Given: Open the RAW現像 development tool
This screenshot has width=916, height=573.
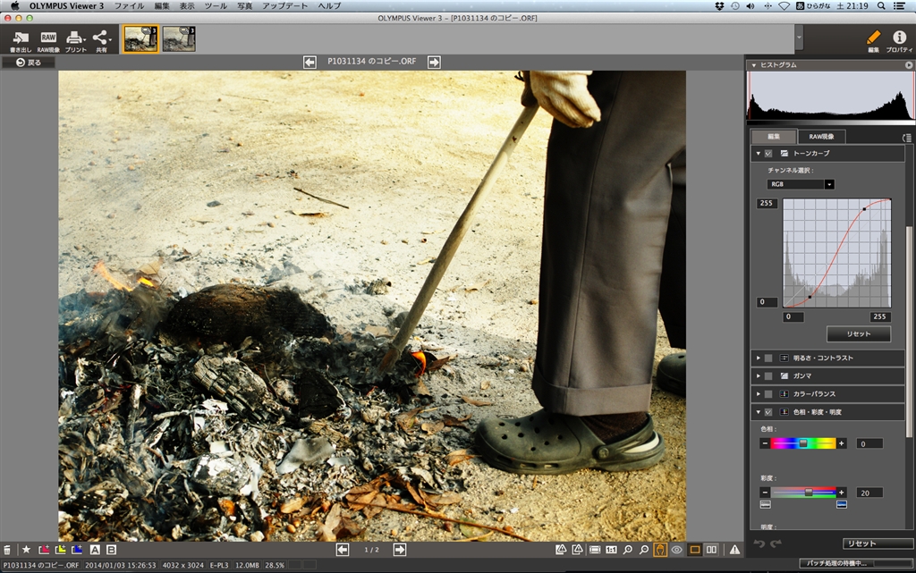Looking at the screenshot, I should (x=48, y=39).
